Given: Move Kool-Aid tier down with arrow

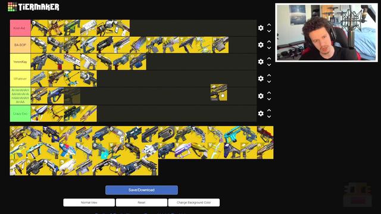Looking at the screenshot, I should (x=269, y=31).
